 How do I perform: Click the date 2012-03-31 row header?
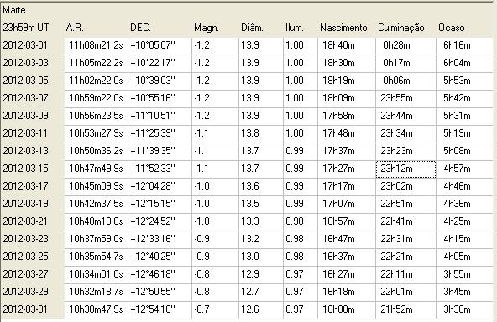pyautogui.click(x=26, y=309)
